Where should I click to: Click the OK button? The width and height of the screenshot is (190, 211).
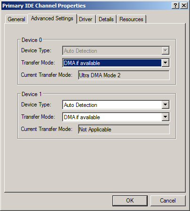130,201
